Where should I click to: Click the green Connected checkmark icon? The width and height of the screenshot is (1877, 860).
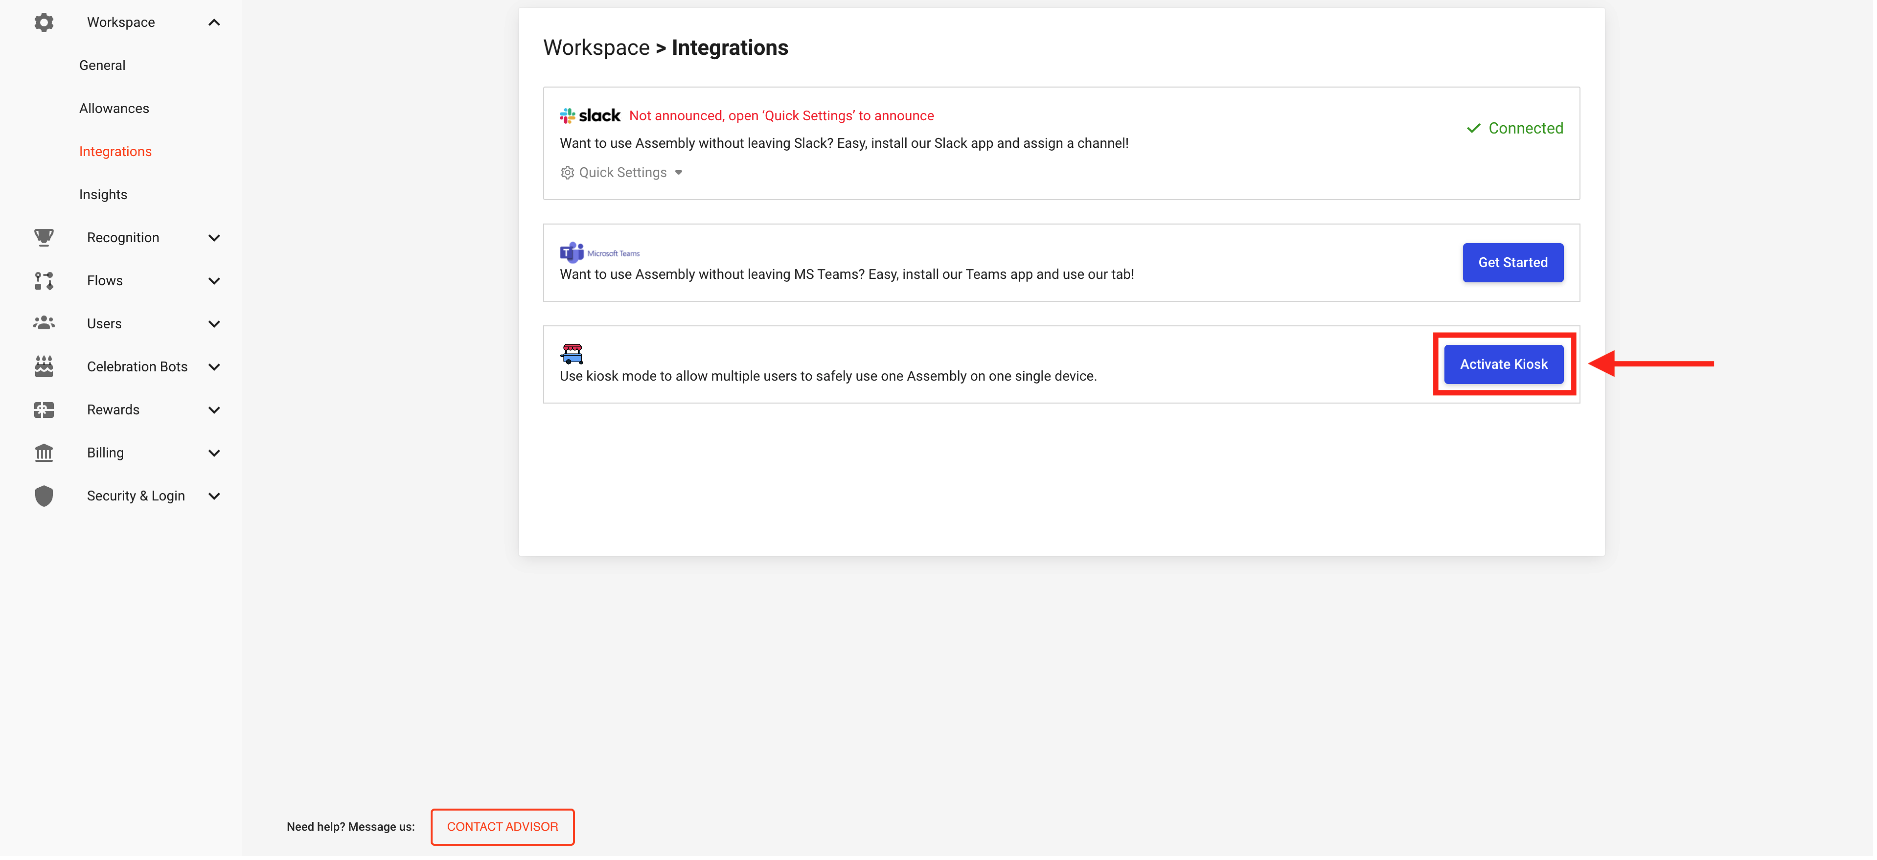coord(1473,128)
